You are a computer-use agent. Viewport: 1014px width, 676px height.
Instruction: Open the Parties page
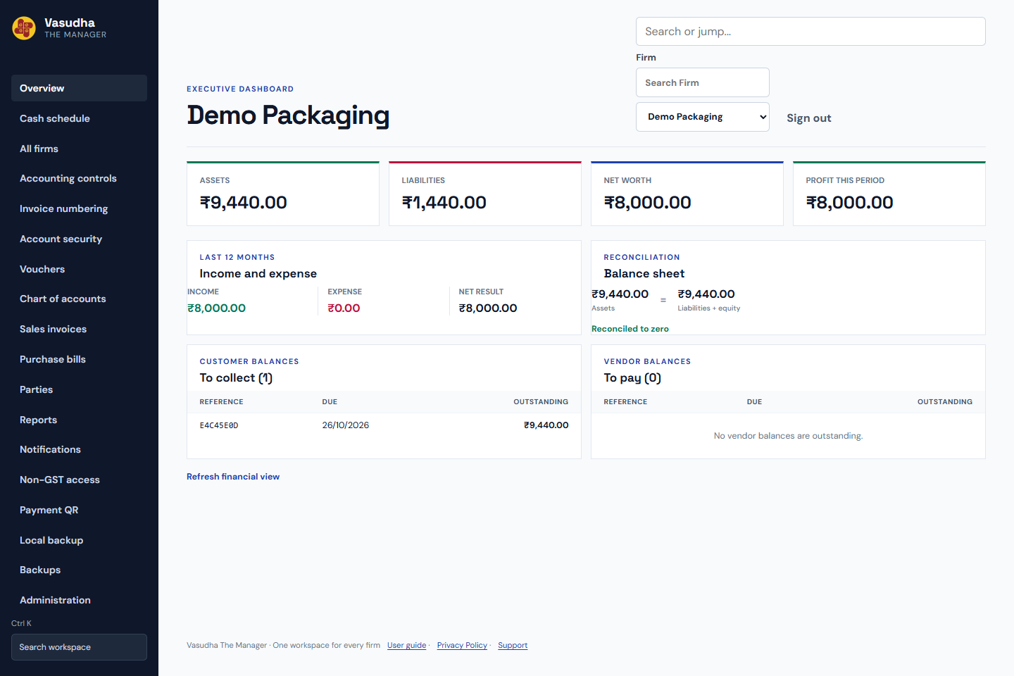click(79, 389)
